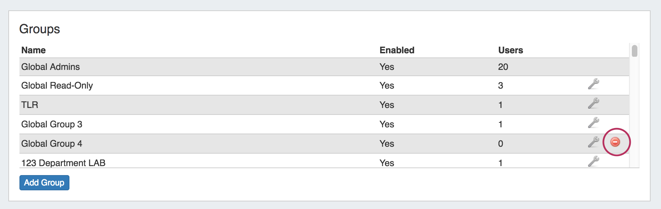
Task: Select the Global Group 3 row
Action: (x=52, y=124)
